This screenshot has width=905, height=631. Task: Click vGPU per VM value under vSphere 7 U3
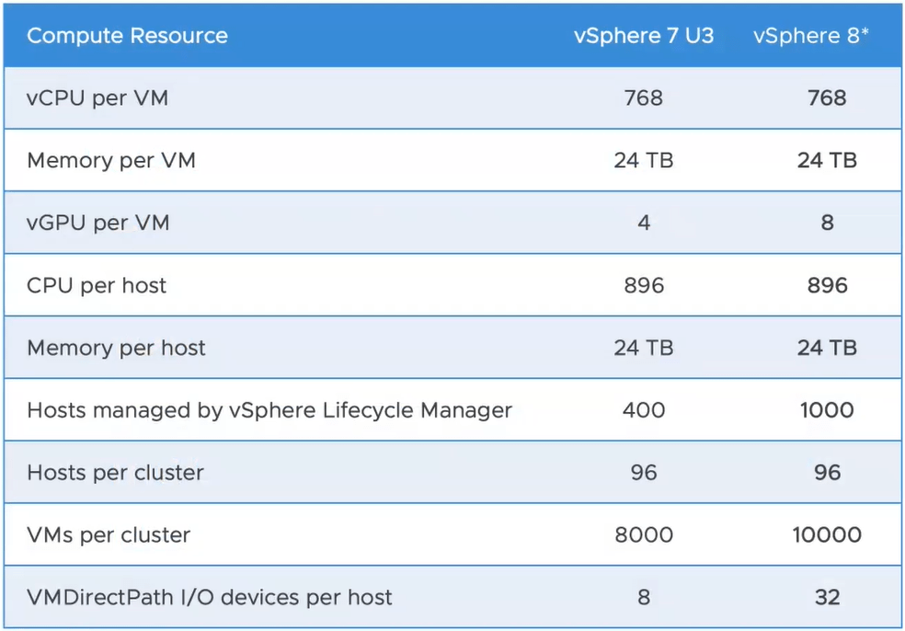(x=643, y=223)
